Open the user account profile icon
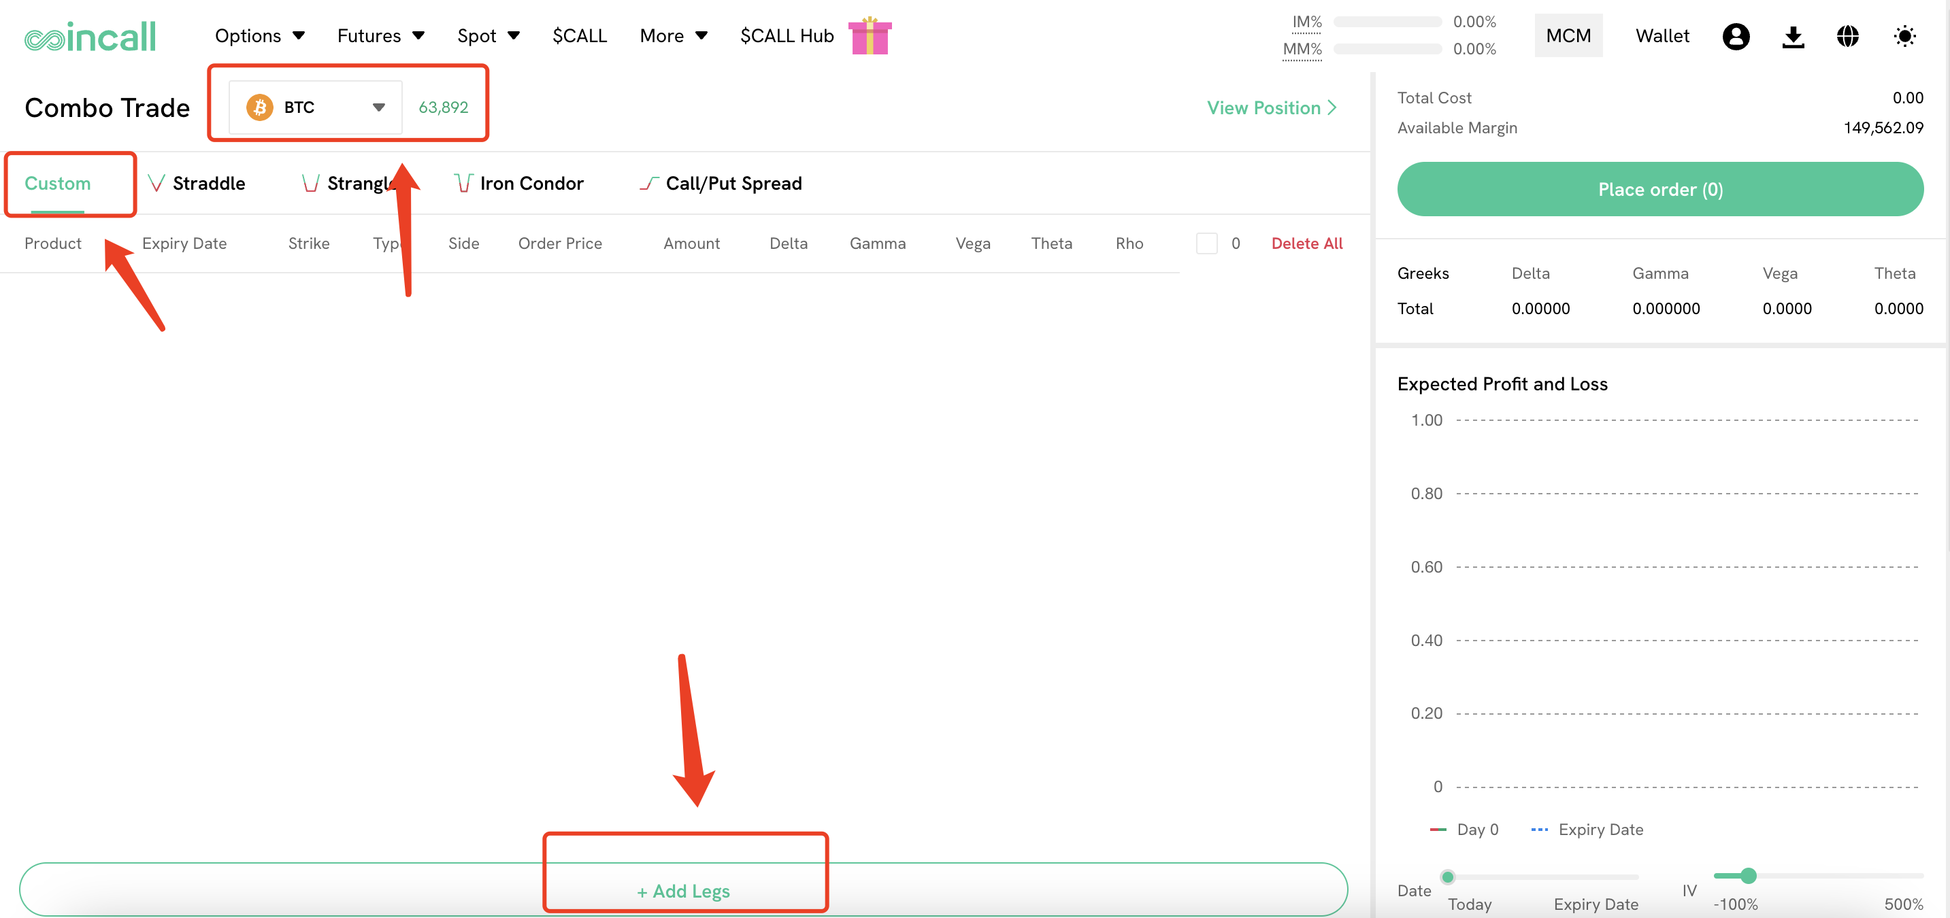This screenshot has width=1950, height=918. (x=1736, y=36)
